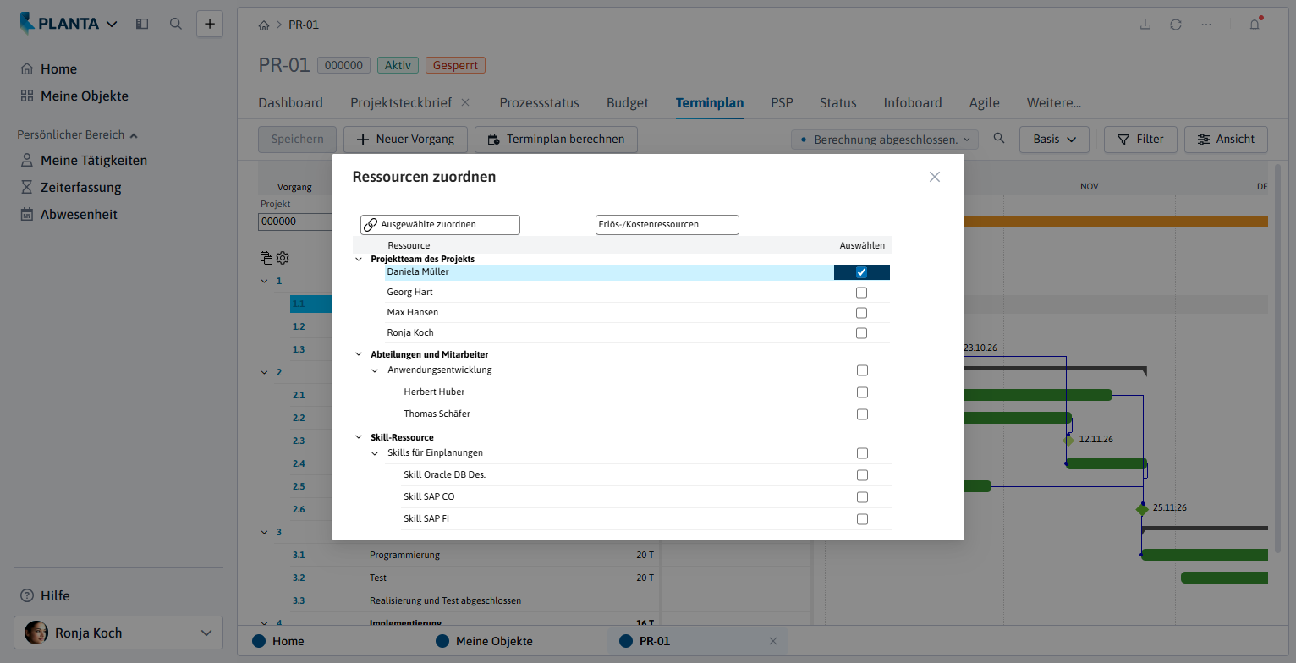Tick the Max Hansen checkbox
The height and width of the screenshot is (663, 1296).
coord(861,313)
